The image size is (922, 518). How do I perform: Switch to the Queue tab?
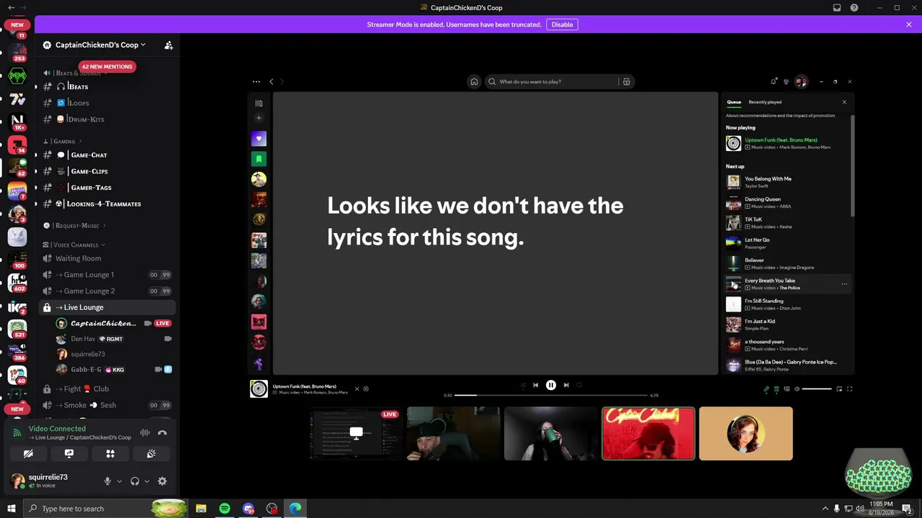734,102
